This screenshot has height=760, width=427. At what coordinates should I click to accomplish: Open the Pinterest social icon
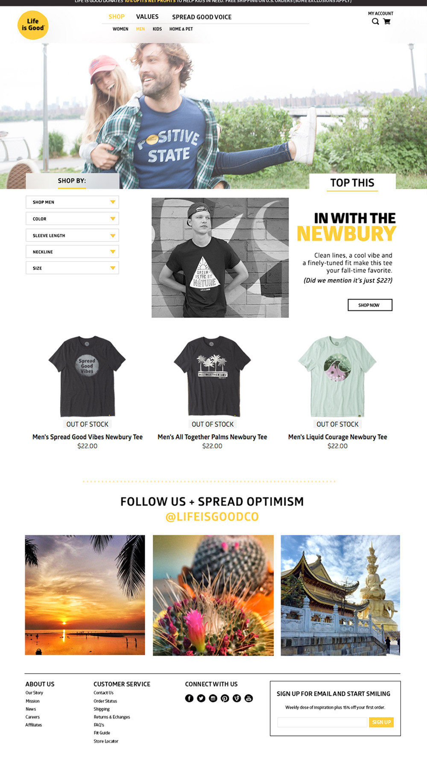click(x=225, y=698)
